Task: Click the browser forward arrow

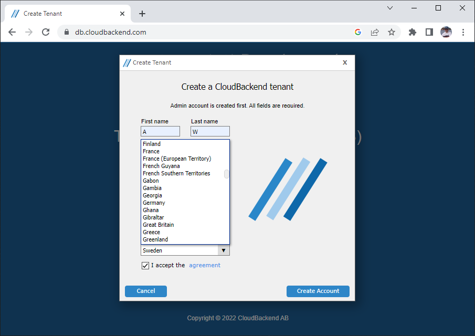Action: point(29,32)
